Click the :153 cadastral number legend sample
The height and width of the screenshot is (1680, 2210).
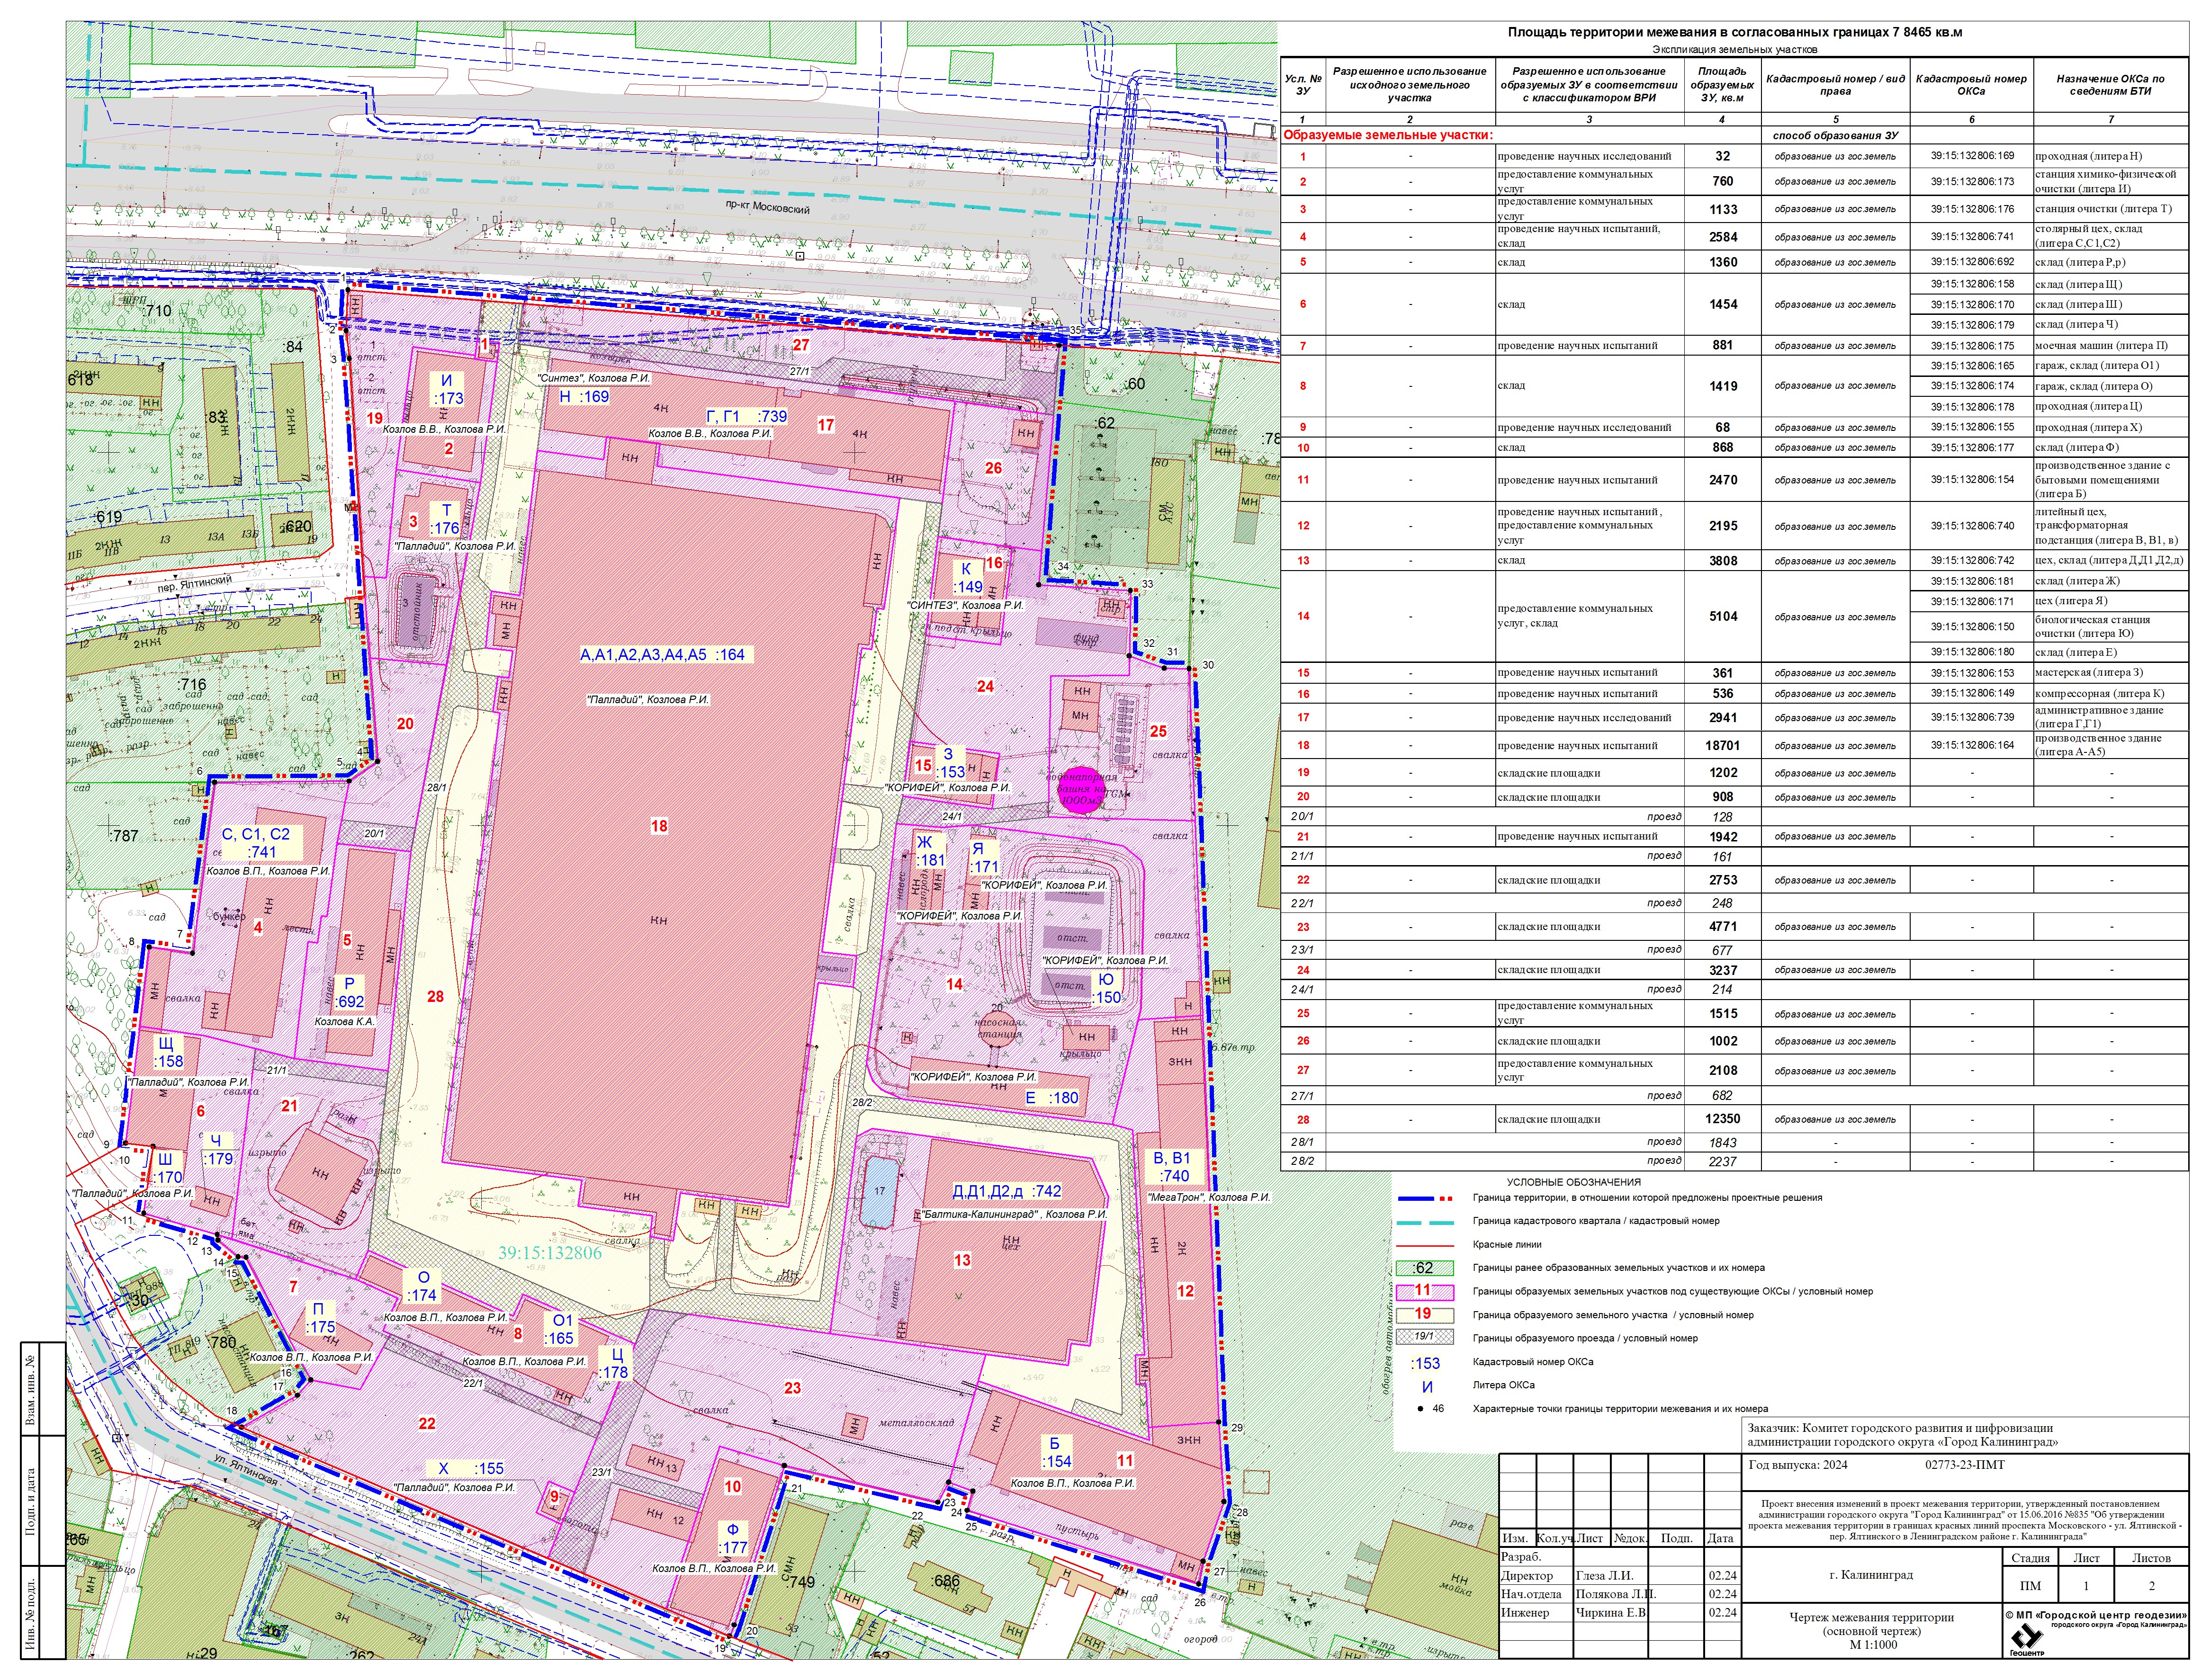tap(1426, 1363)
